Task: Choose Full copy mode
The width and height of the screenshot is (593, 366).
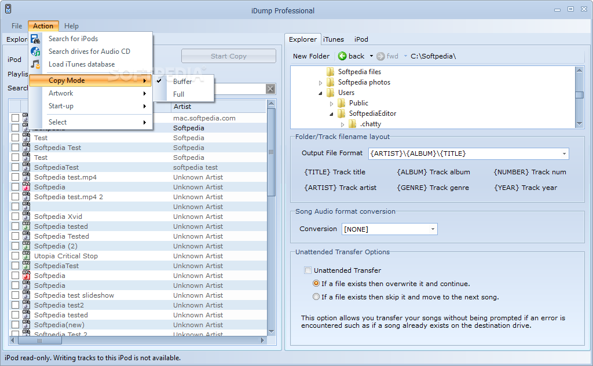Action: coord(184,94)
